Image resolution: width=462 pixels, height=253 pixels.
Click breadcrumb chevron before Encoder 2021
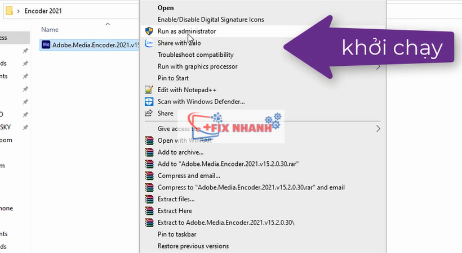tap(18, 11)
